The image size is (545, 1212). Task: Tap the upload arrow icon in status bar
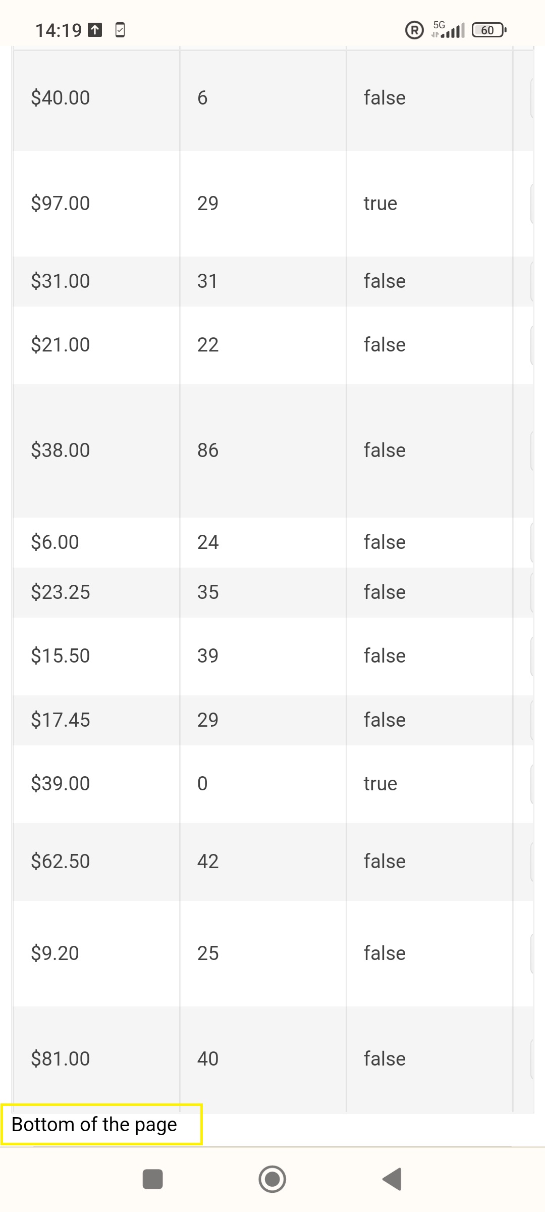95,30
